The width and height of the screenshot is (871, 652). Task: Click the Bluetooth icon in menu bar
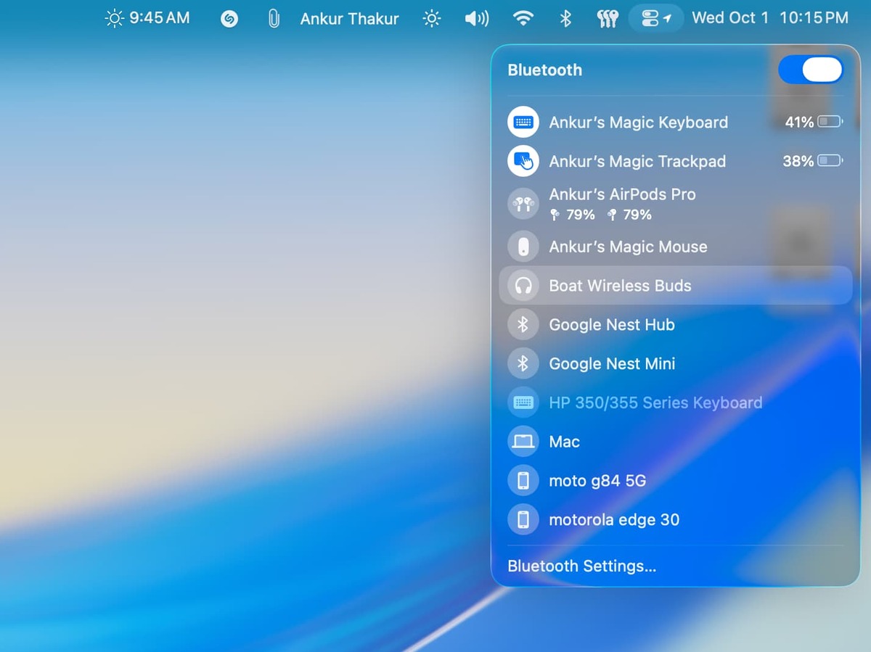(565, 18)
